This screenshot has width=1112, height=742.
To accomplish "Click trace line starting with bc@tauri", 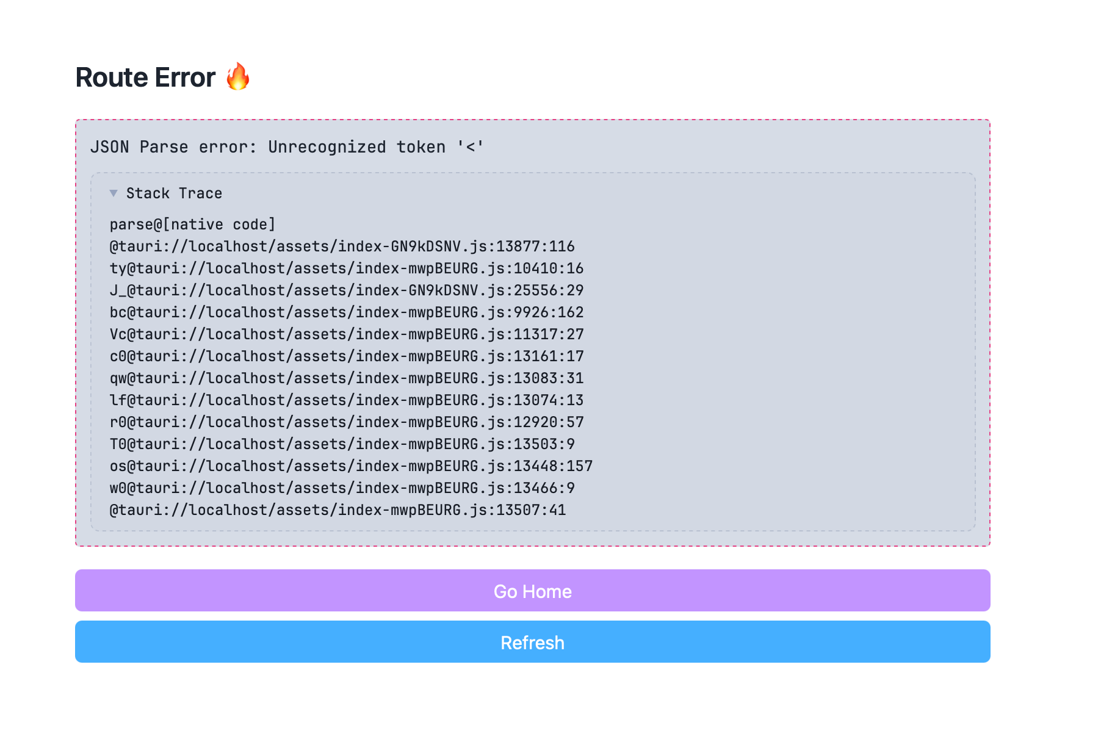I will [x=346, y=312].
